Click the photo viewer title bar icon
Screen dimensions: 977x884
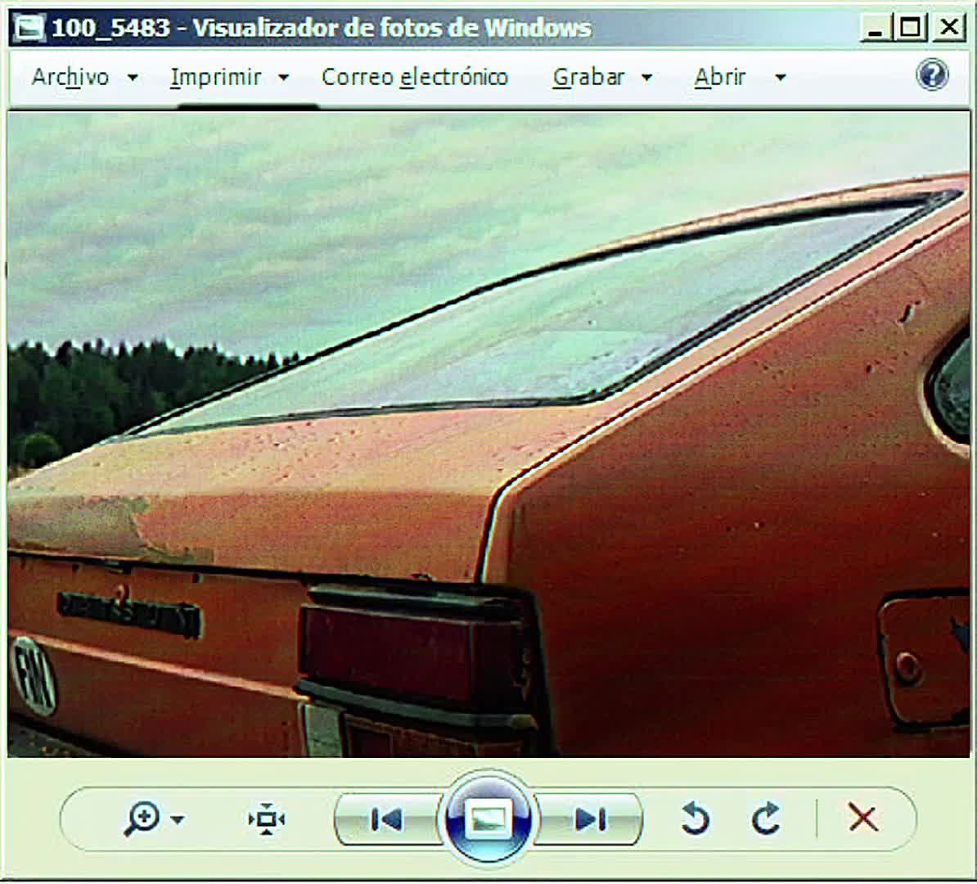29,28
